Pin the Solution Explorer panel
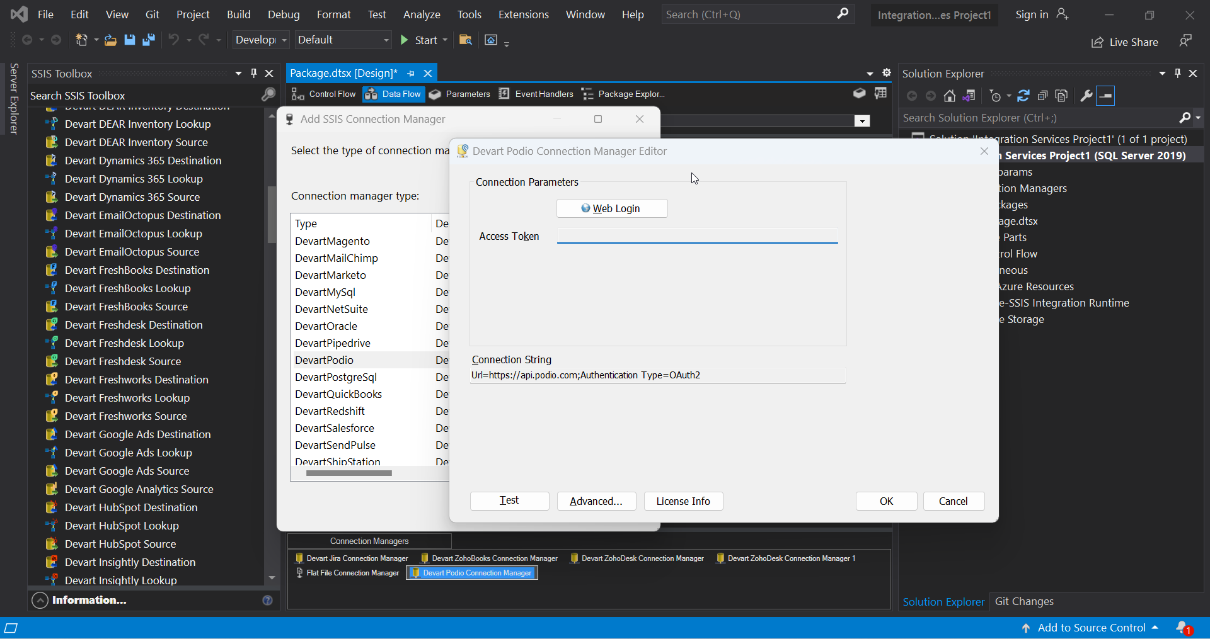 click(1177, 73)
